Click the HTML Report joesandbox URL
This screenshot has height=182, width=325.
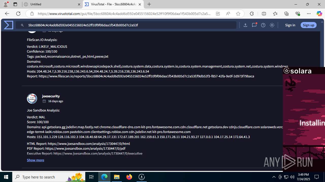89,144
